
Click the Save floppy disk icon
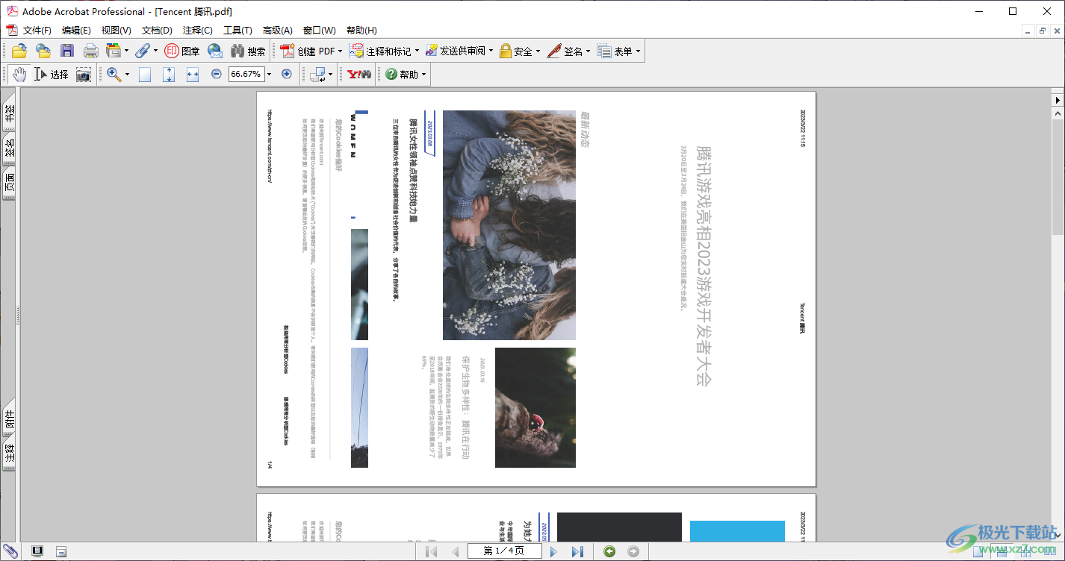pyautogui.click(x=67, y=51)
